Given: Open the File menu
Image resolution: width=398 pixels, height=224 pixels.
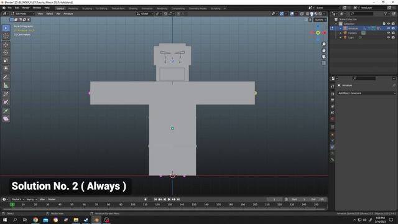Looking at the screenshot, I should 10,8.
